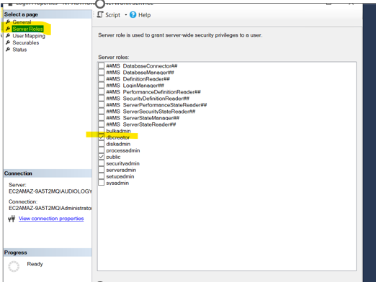Image resolution: width=376 pixels, height=282 pixels.
Task: Click the Ready progress spinner
Action: (x=14, y=266)
